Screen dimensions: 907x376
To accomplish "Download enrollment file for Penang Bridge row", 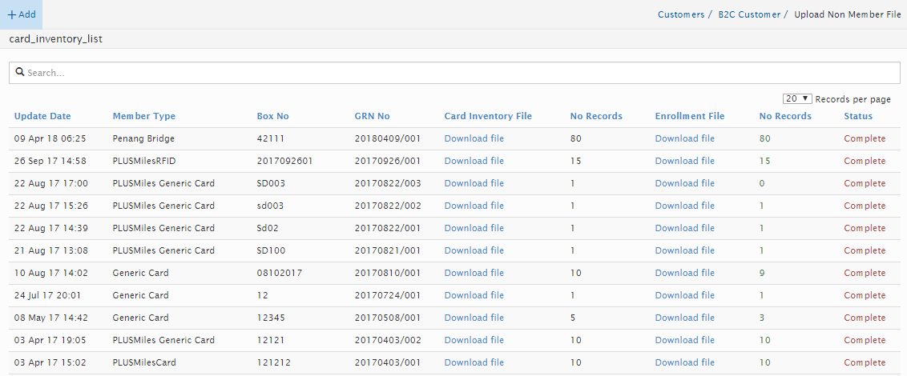I will [684, 138].
